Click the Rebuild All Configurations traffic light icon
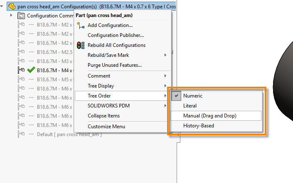This screenshot has height=183, width=293. [81, 45]
